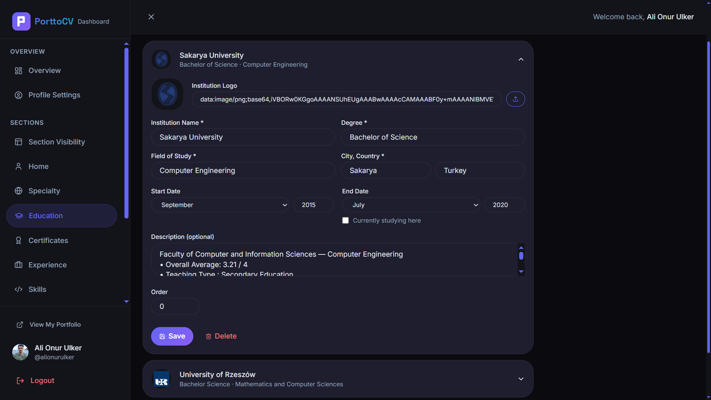The height and width of the screenshot is (400, 711).
Task: Click description textarea scroll down arrow
Action: click(x=521, y=272)
